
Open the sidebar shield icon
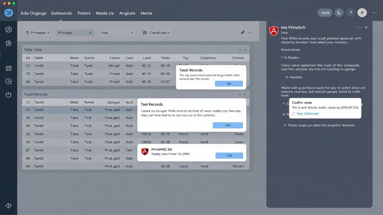point(9,95)
